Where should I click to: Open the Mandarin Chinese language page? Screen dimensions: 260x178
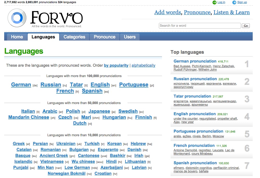click(29, 117)
